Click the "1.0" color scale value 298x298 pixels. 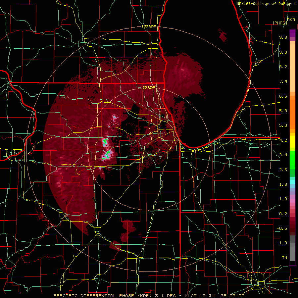[283, 199]
